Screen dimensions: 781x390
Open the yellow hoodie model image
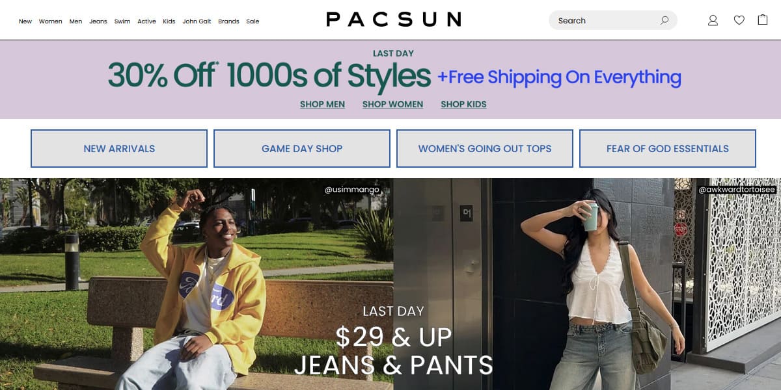(197, 284)
